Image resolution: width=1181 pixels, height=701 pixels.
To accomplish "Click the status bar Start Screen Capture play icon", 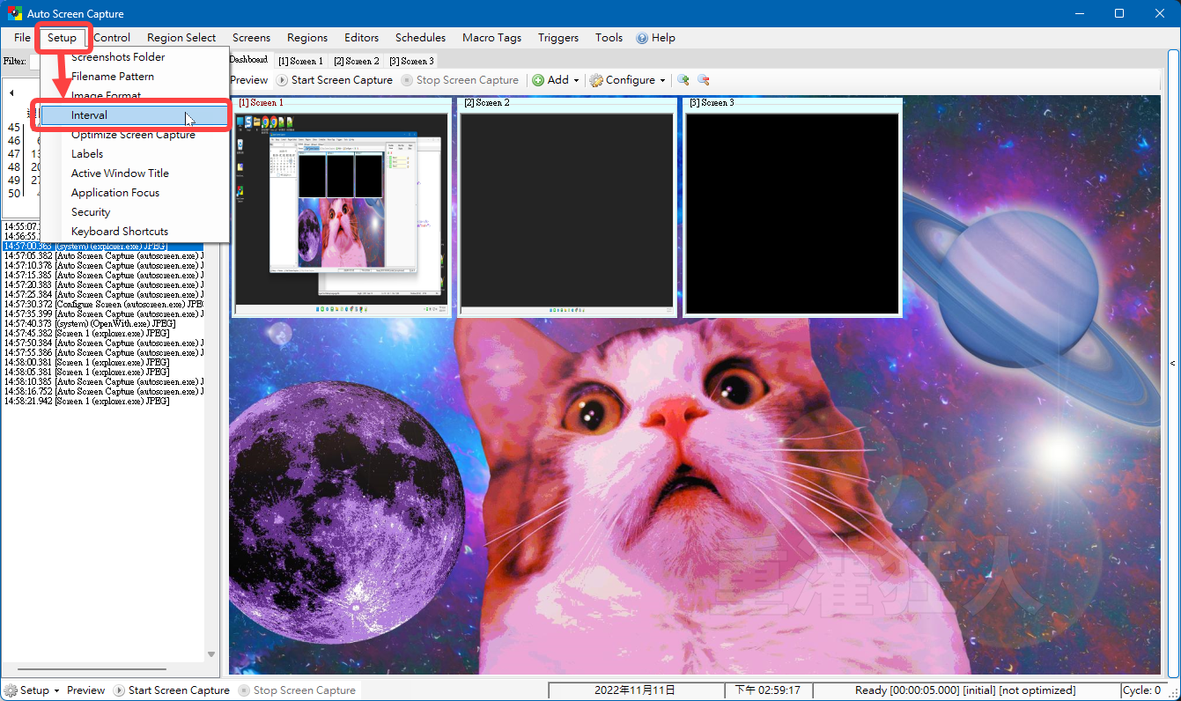I will click(119, 690).
